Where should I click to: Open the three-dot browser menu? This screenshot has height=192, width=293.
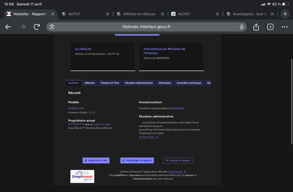pos(285,27)
